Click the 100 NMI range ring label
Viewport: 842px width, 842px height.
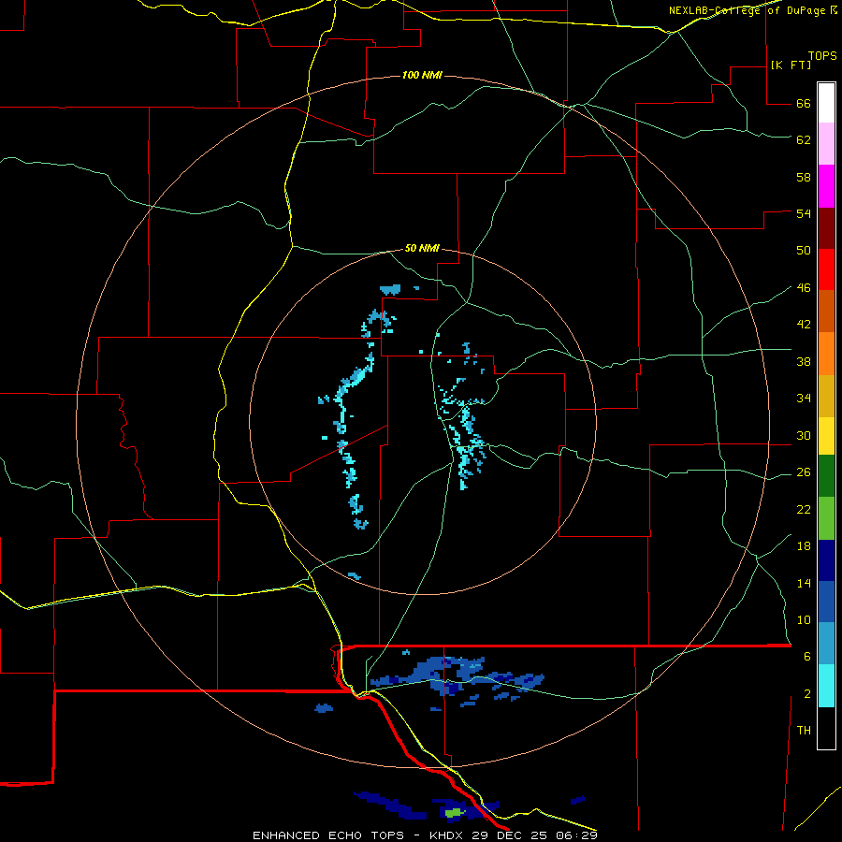coord(422,75)
